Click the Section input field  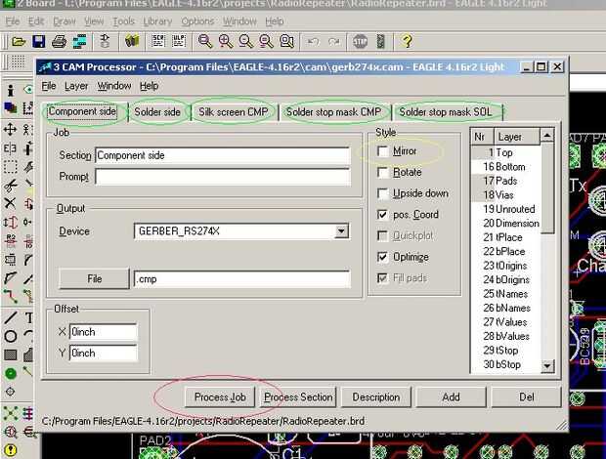(x=223, y=155)
